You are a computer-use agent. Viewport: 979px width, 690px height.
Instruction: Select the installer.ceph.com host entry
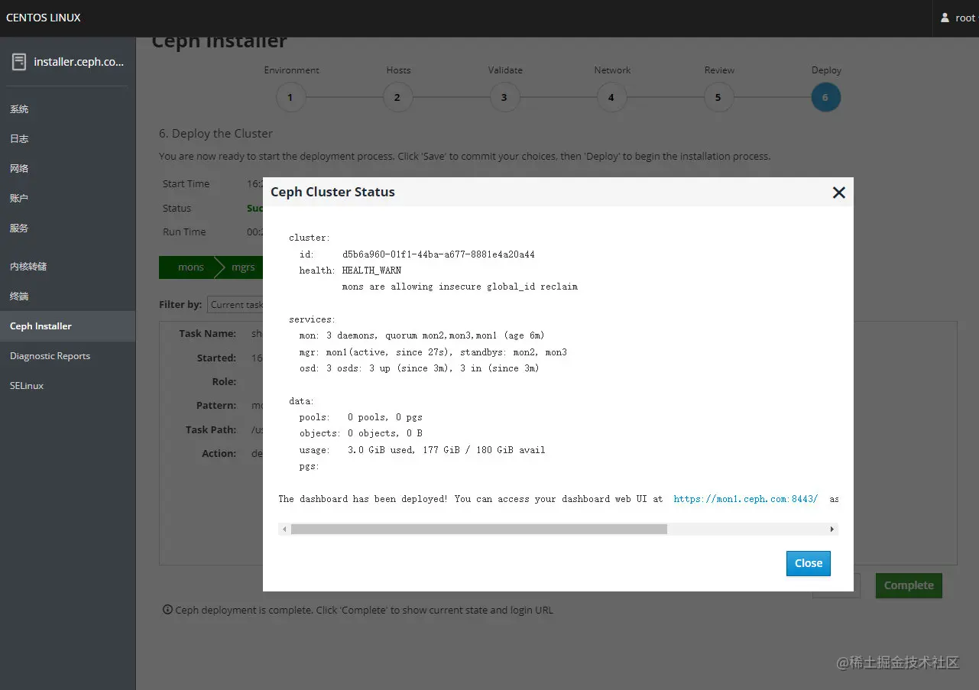(68, 62)
